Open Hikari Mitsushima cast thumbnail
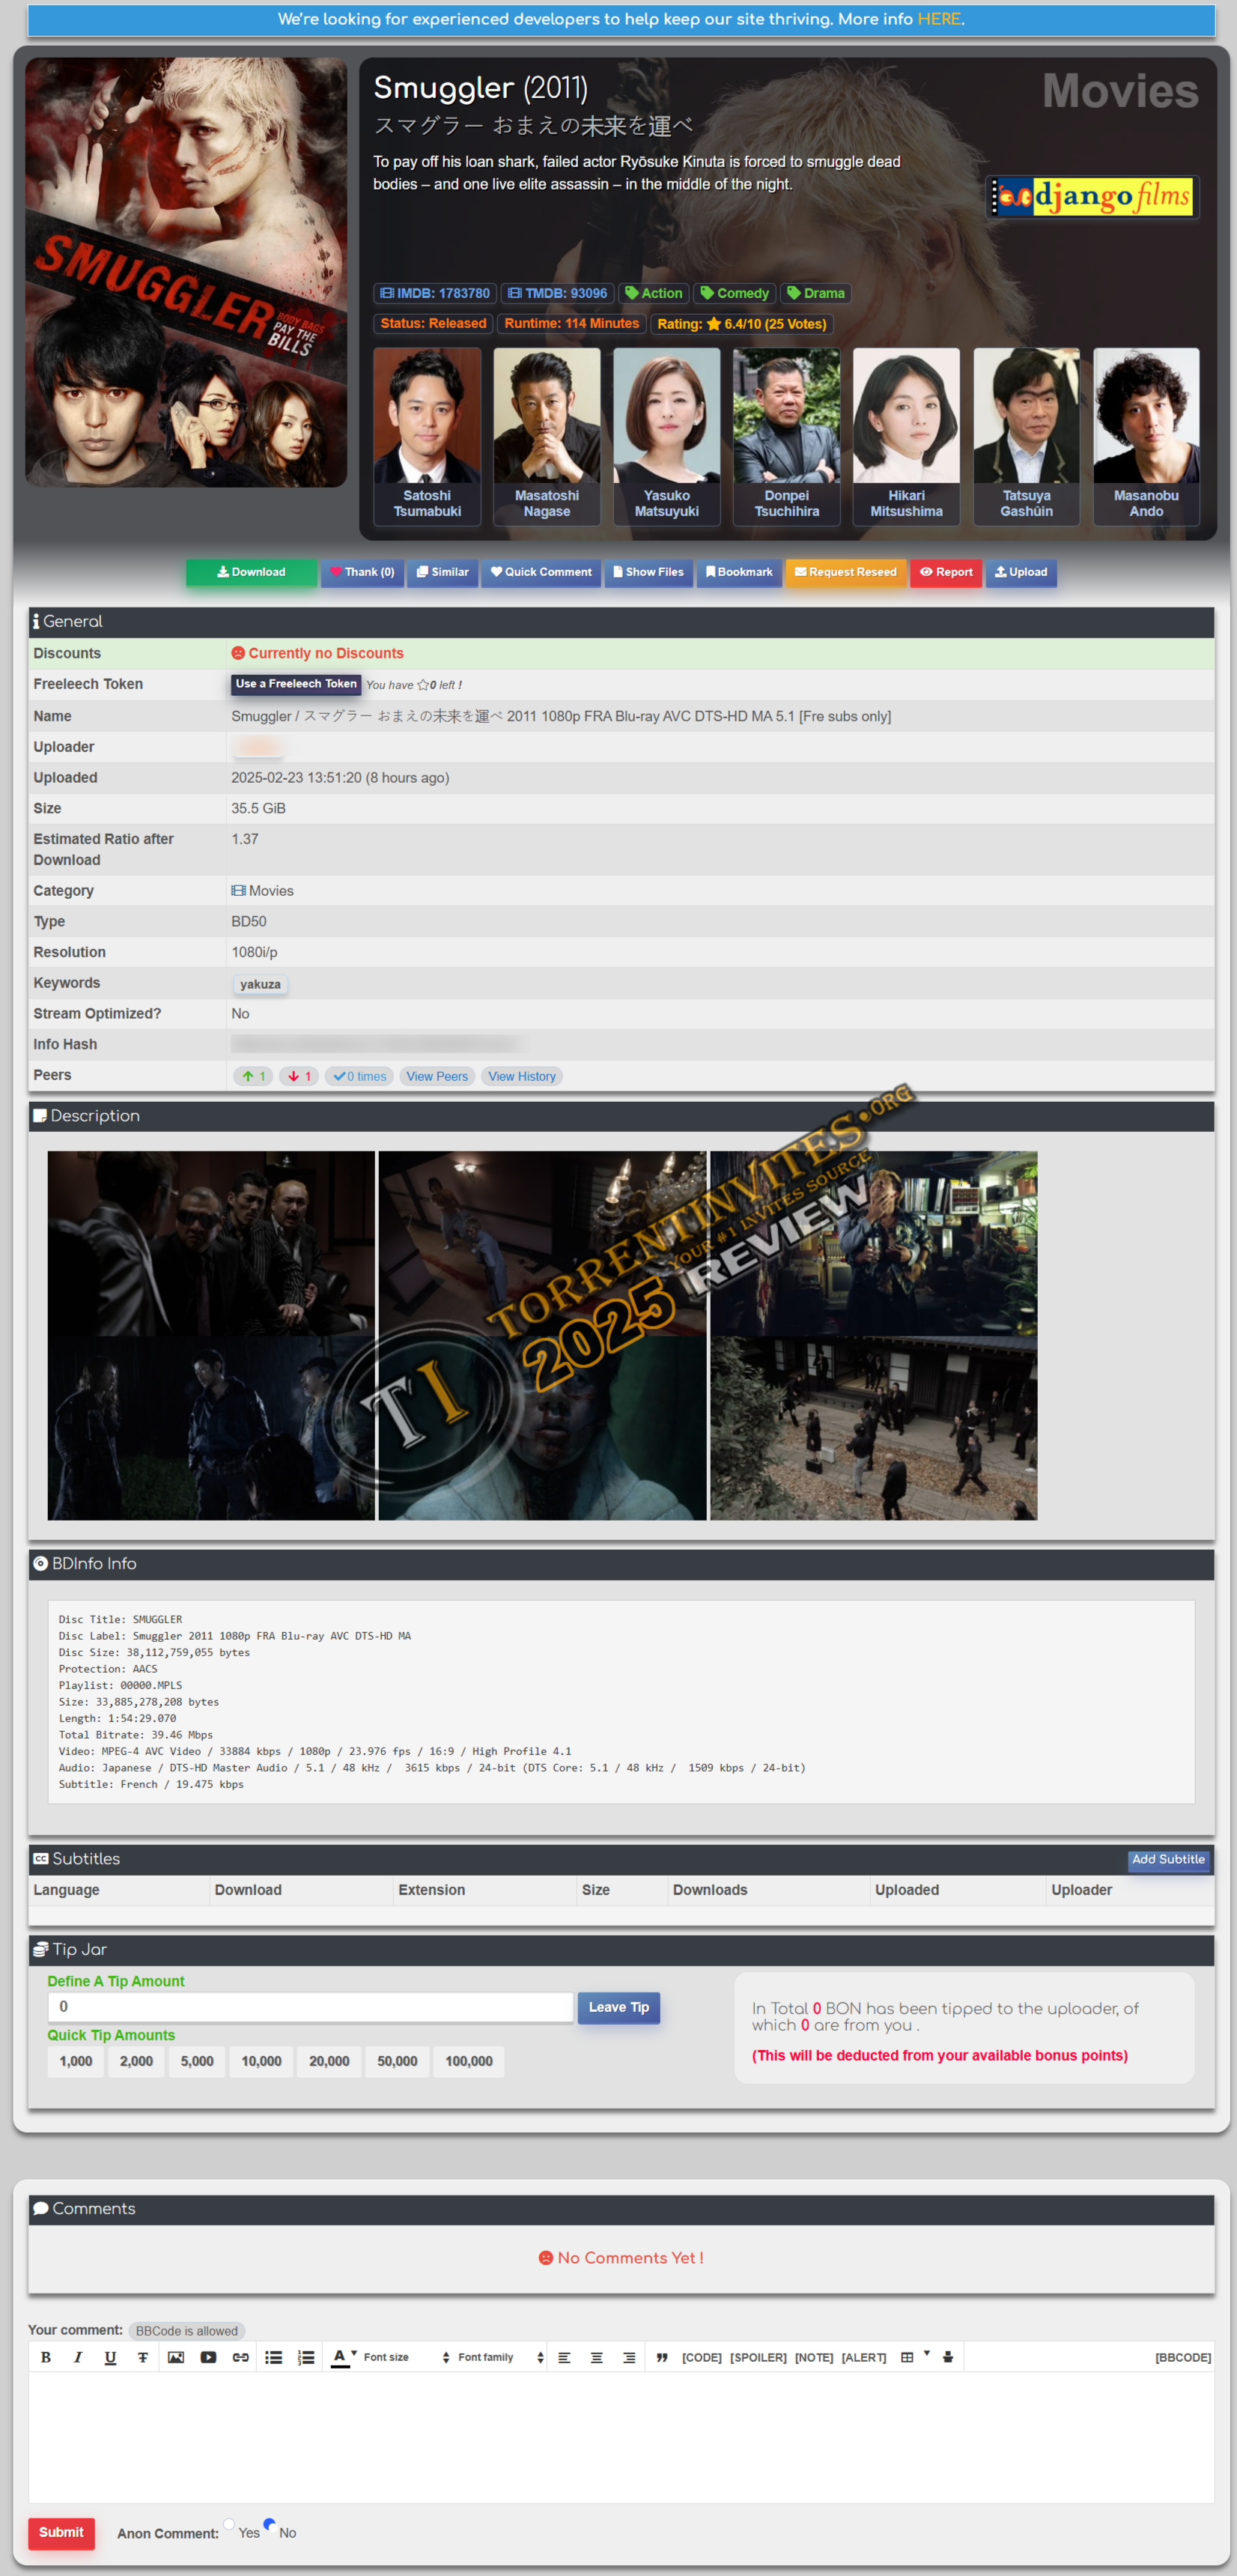The width and height of the screenshot is (1237, 2576). (x=906, y=436)
